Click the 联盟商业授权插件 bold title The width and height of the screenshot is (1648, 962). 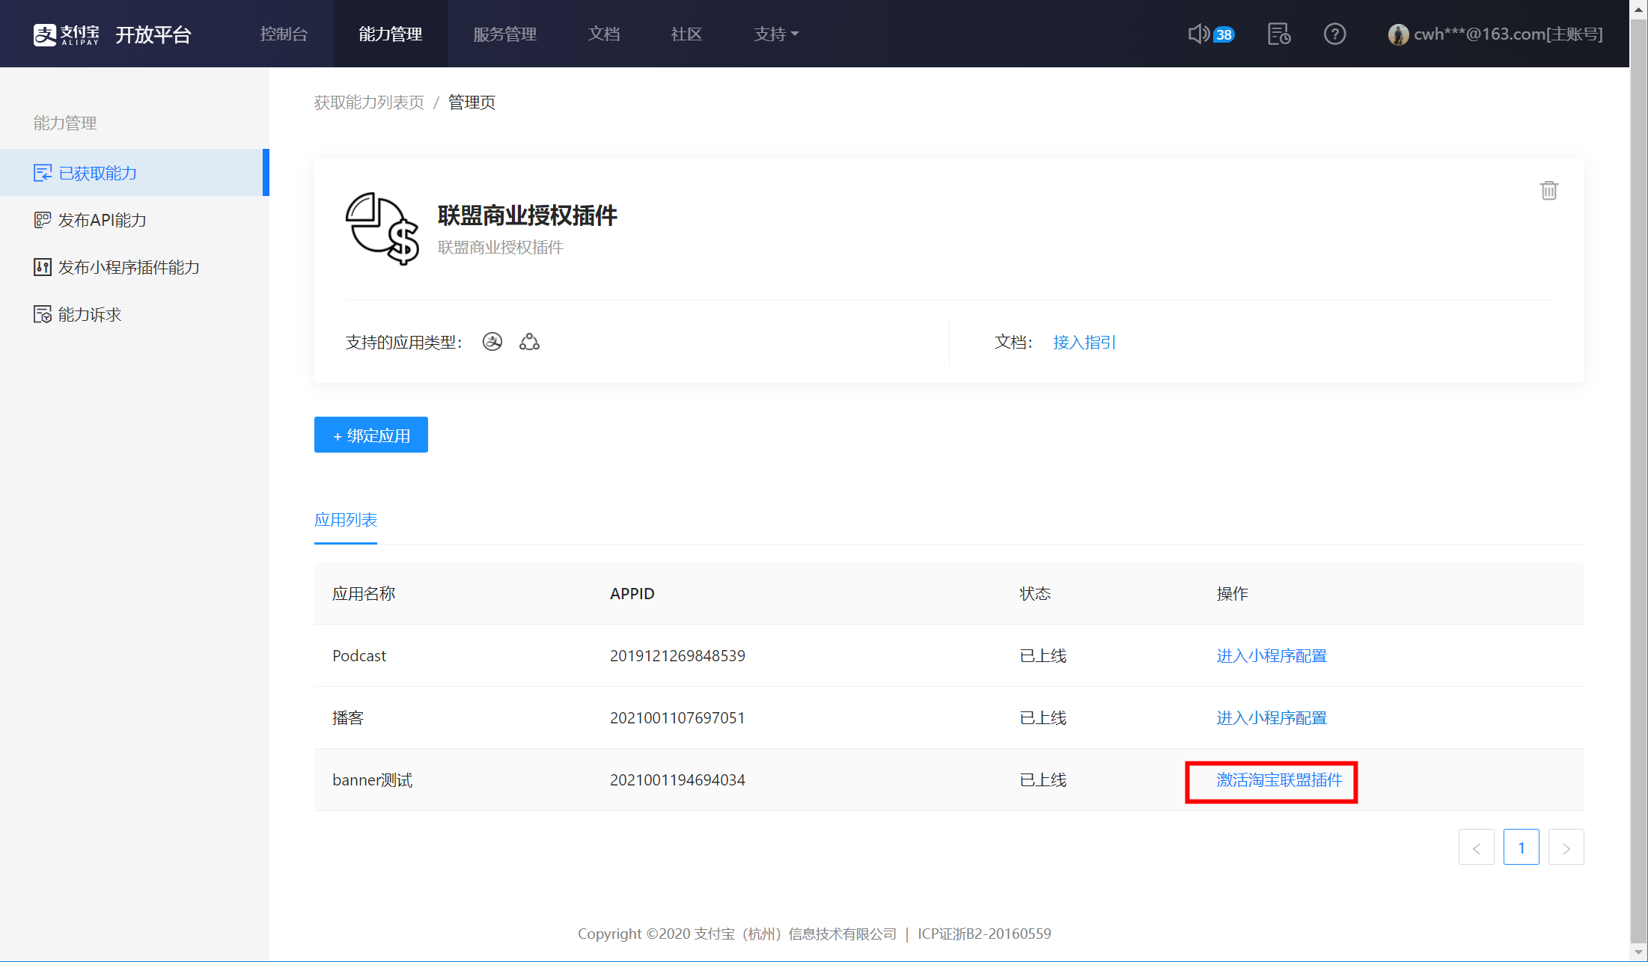pos(528,215)
